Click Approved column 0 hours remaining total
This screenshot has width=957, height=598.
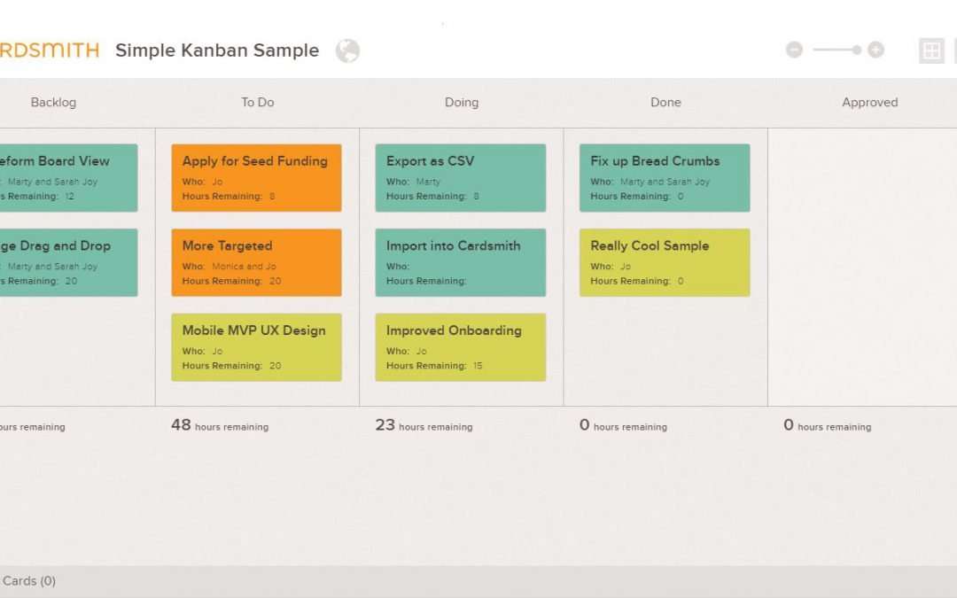click(x=828, y=425)
